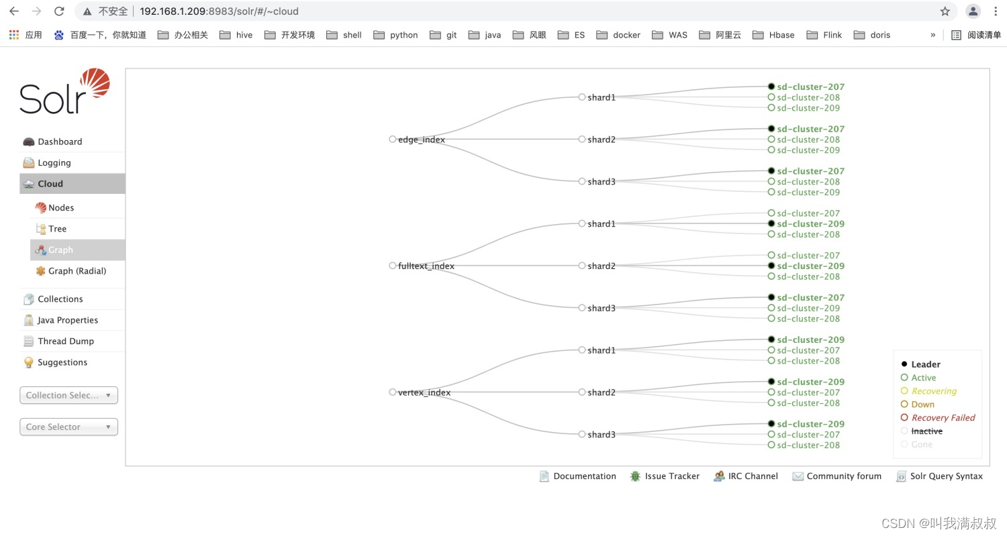The height and width of the screenshot is (536, 1007).
Task: Select the Cloud menu item
Action: click(73, 184)
